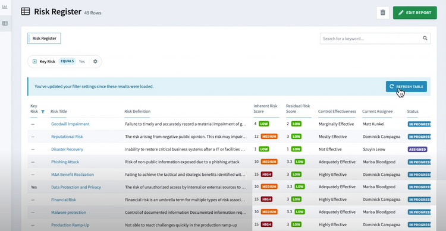The image size is (446, 231).
Task: Click the EQUALS operator on the filter
Action: [67, 61]
